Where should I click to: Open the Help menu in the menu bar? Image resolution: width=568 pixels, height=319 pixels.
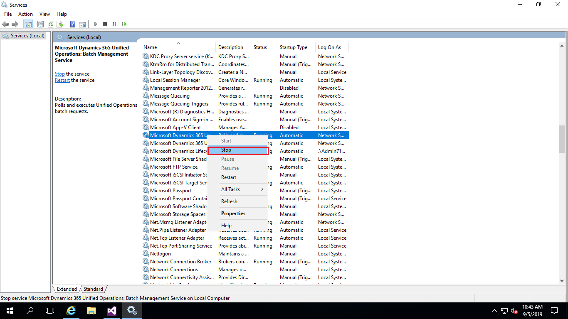click(x=62, y=14)
